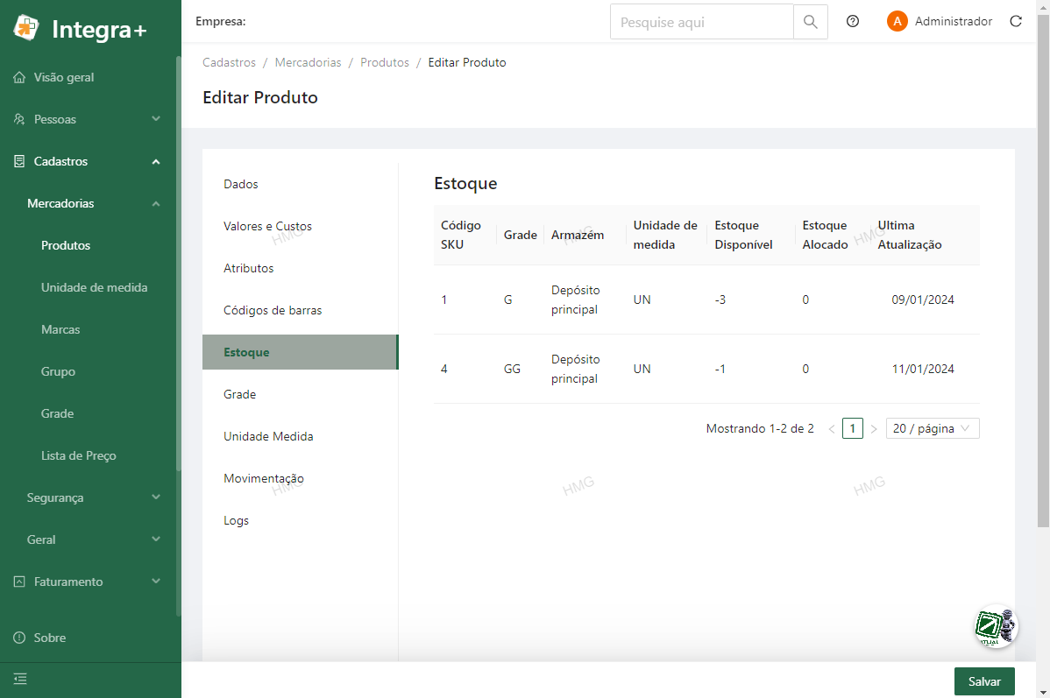
Task: Select page 1 in pagination
Action: coord(853,428)
